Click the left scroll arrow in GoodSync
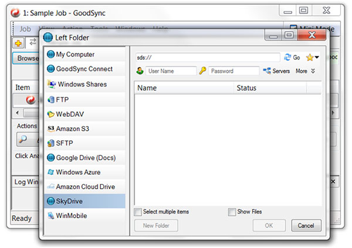Image resolution: width=352 pixels, height=248 pixels. point(18,113)
